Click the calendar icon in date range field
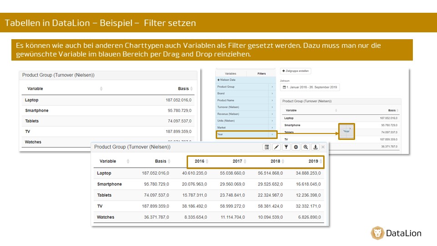This screenshot has width=437, height=246. tap(284, 87)
